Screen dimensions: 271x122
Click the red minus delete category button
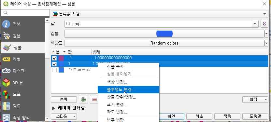click(x=94, y=100)
